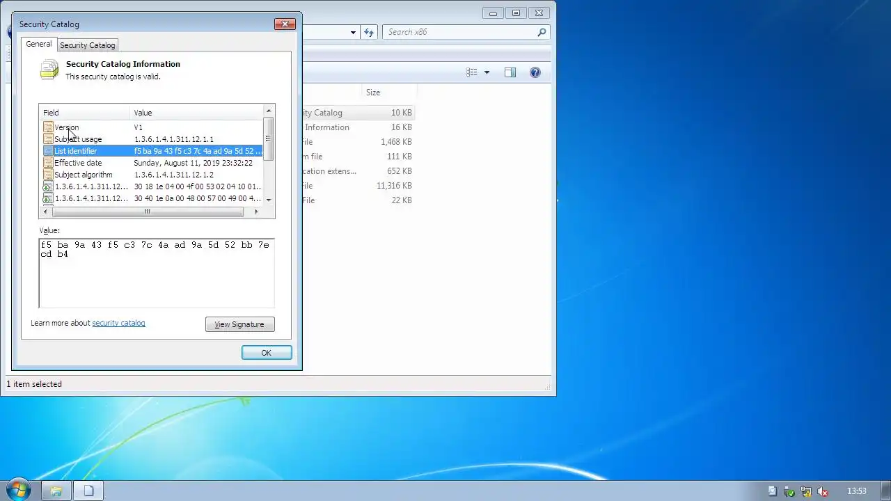The height and width of the screenshot is (501, 891).
Task: Select the 16 KB Information file row
Action: point(358,127)
